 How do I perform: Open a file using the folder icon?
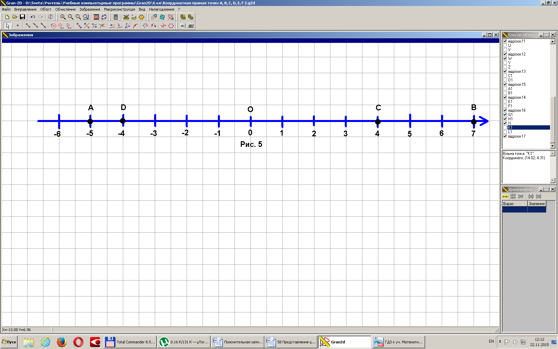click(x=15, y=17)
